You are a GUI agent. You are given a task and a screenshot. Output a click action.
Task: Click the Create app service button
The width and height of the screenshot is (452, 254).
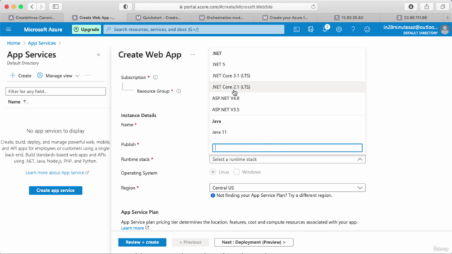point(55,190)
